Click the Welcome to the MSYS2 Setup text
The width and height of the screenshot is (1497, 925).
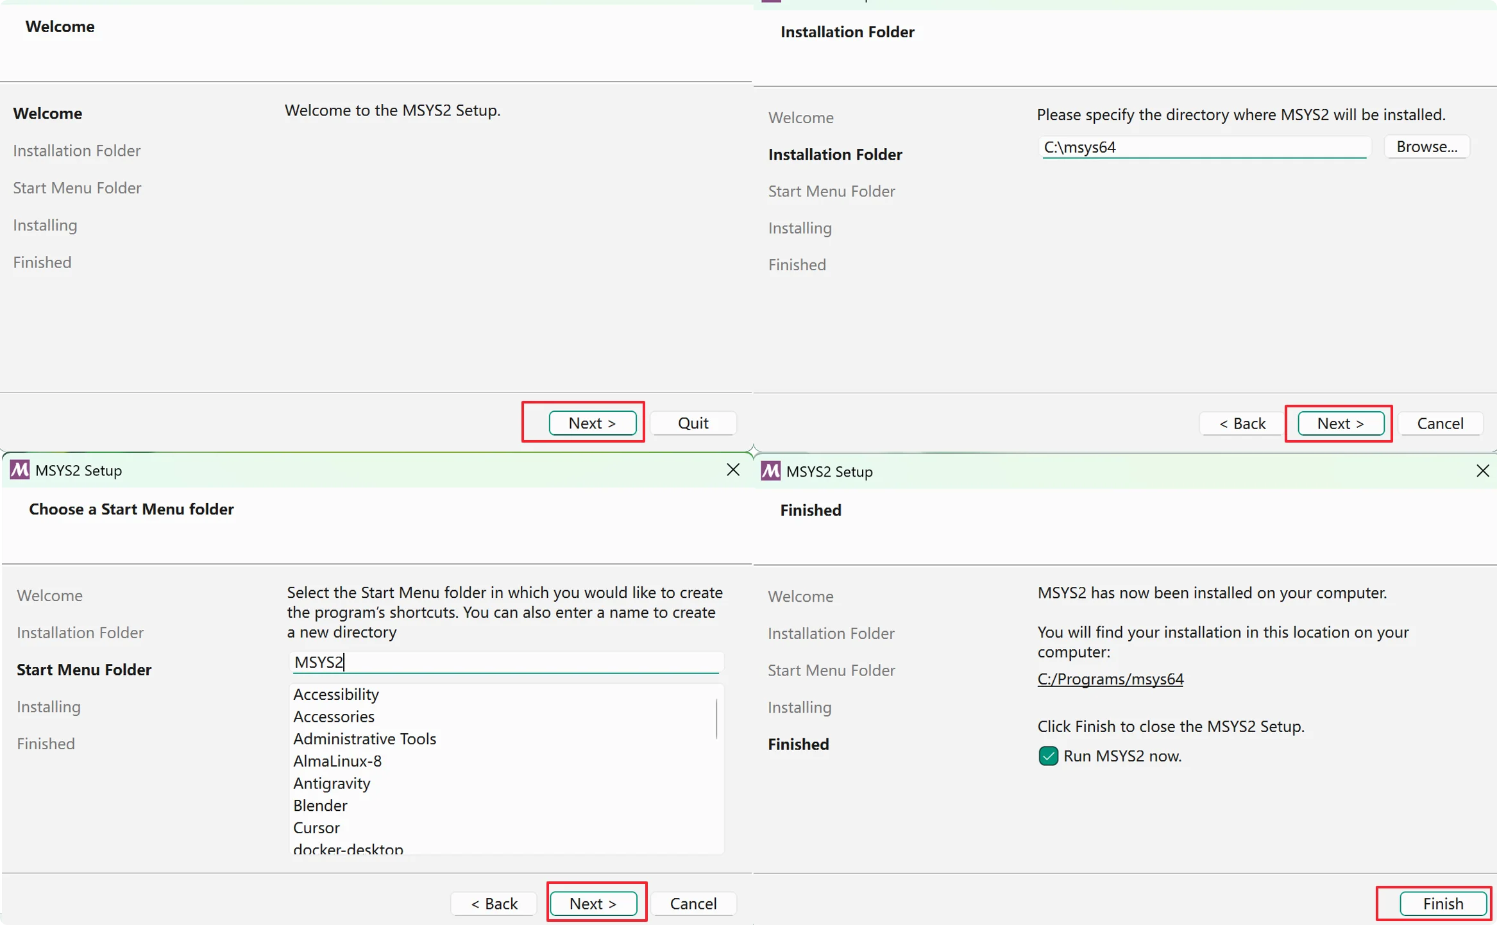tap(393, 110)
